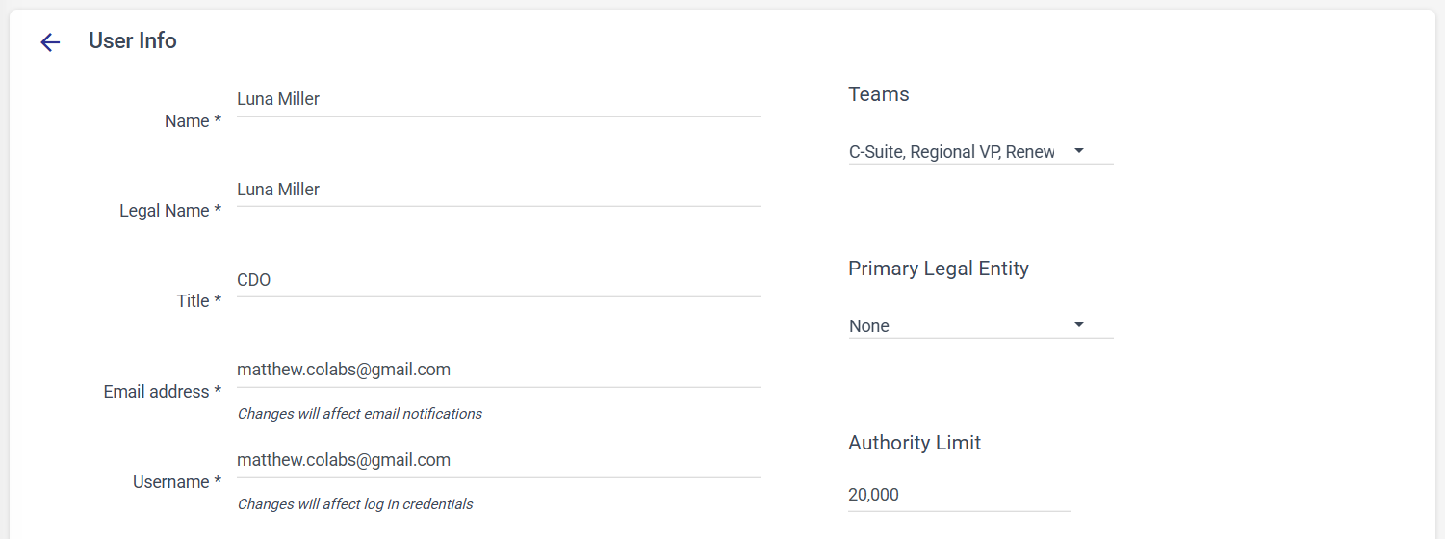Click the Username input field

click(x=498, y=460)
